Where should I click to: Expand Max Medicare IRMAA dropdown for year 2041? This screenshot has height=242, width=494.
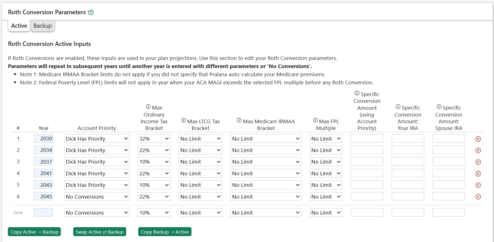pyautogui.click(x=266, y=174)
